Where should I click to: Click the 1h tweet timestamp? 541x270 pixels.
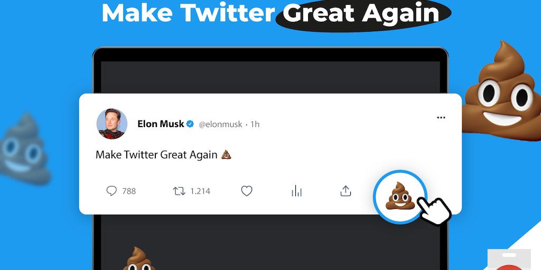255,124
